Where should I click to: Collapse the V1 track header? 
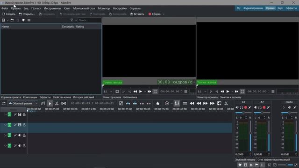click(5, 125)
